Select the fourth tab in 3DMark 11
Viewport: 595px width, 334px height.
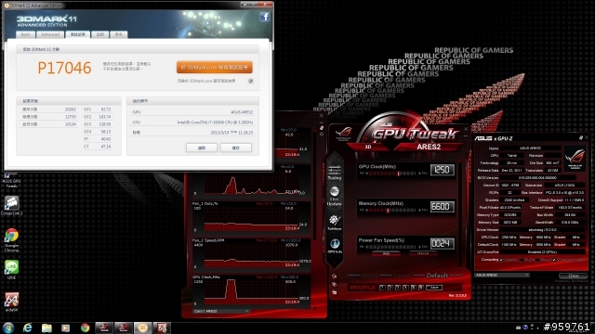click(x=99, y=34)
